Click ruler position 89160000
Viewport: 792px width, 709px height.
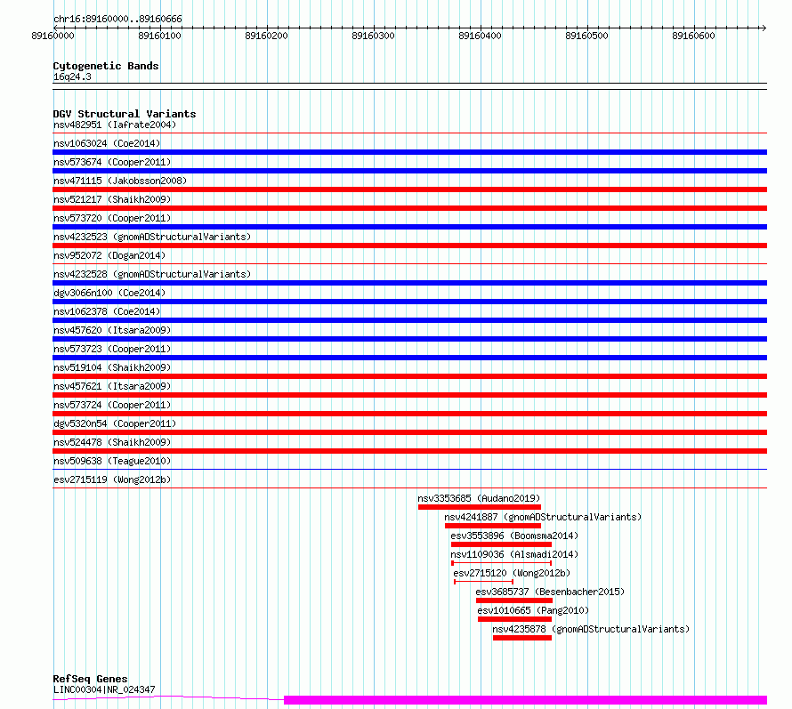point(53,36)
